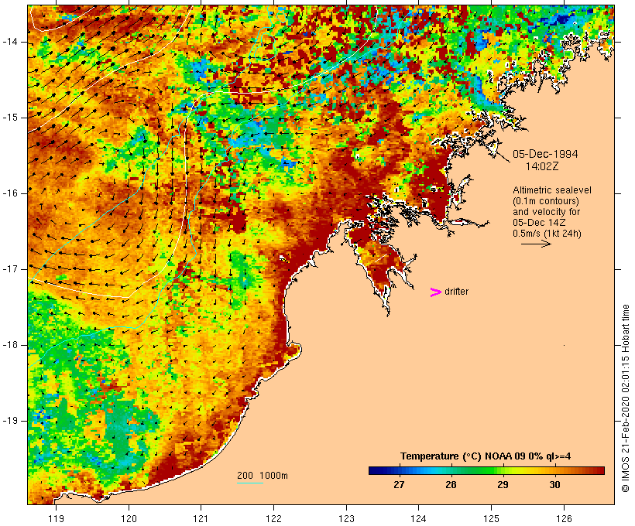The image size is (635, 526).
Task: Click the latitude label '-17'
Action: click(10, 269)
